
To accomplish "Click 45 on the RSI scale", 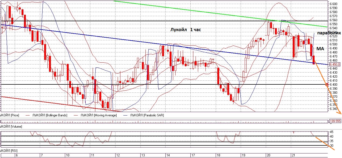I will click(x=332, y=132).
